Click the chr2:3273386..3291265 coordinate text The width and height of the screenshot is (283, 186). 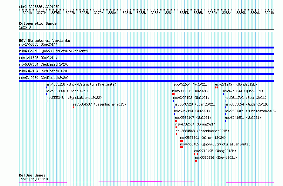pos(39,7)
